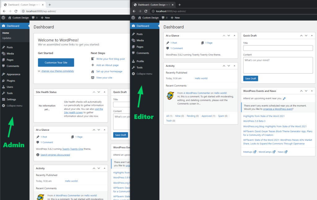This screenshot has width=317, height=200.
Task: Open Updates submenu under Admin Dashboard
Action: (x=7, y=38)
